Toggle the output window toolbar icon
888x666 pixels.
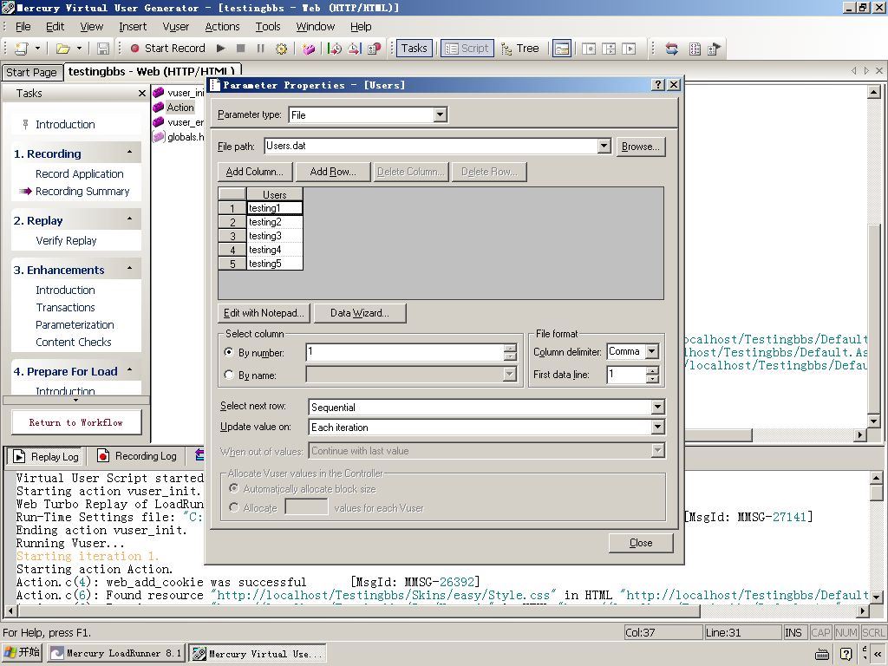coord(562,49)
